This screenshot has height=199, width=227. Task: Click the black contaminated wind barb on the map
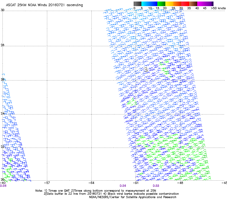click(146, 69)
